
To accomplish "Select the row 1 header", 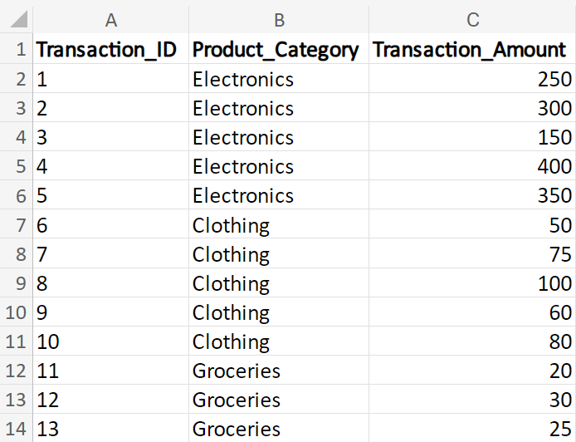I will click(x=17, y=50).
